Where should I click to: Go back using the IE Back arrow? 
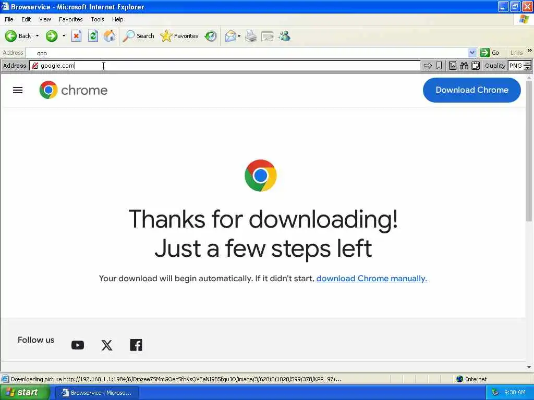[x=18, y=36]
